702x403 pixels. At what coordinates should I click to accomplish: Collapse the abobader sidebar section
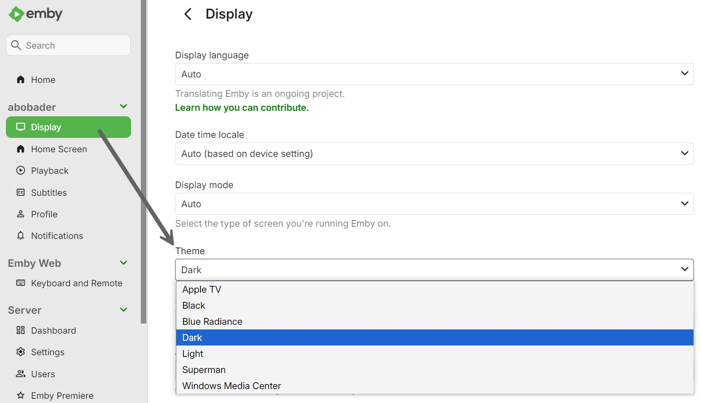pos(123,107)
